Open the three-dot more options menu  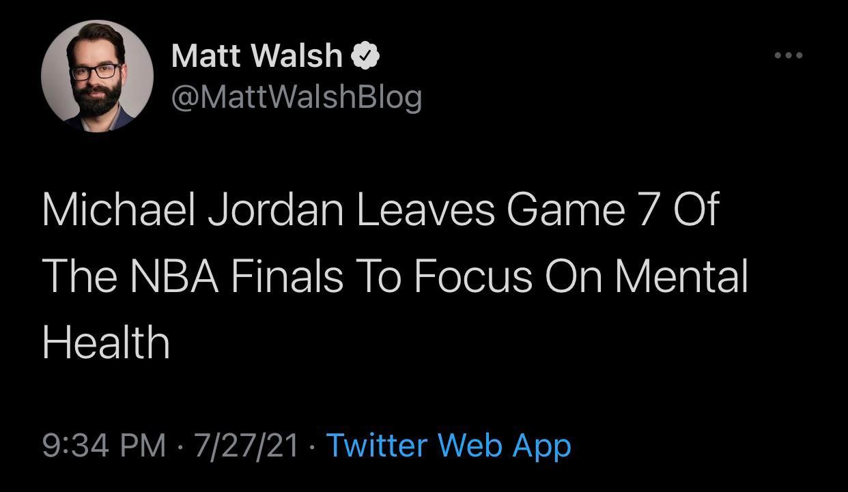pos(789,55)
